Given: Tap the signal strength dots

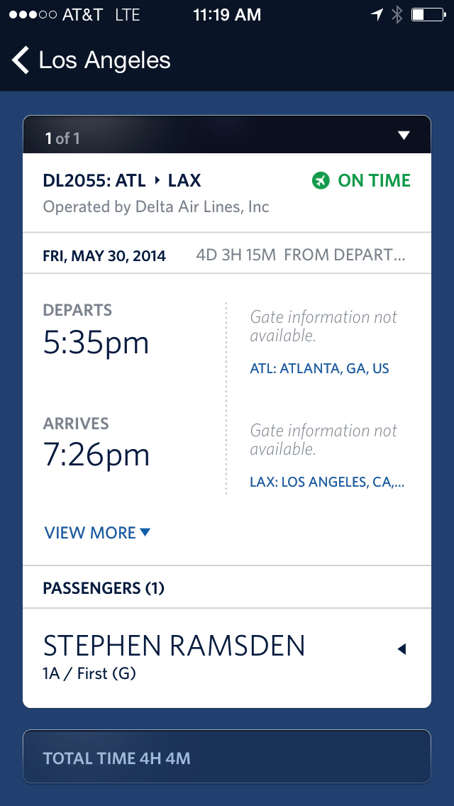Looking at the screenshot, I should [x=33, y=15].
